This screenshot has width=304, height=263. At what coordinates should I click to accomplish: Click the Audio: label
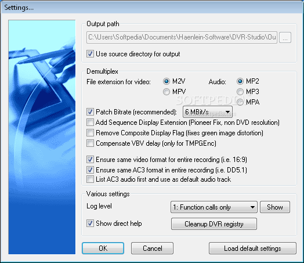pos(218,82)
